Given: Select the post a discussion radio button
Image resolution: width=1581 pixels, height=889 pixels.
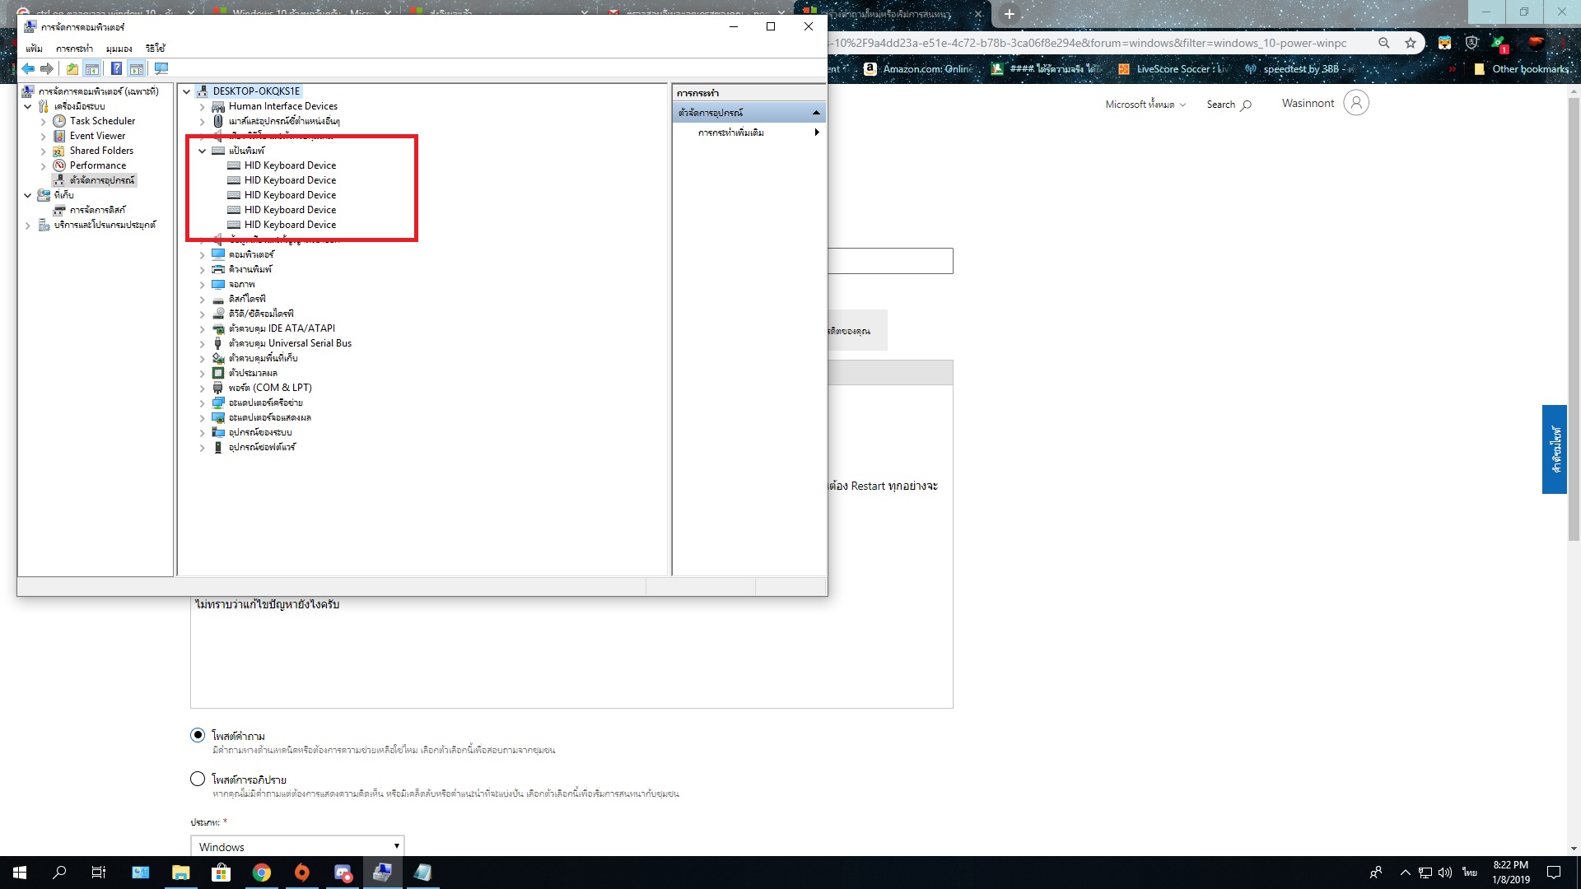Looking at the screenshot, I should (x=198, y=779).
